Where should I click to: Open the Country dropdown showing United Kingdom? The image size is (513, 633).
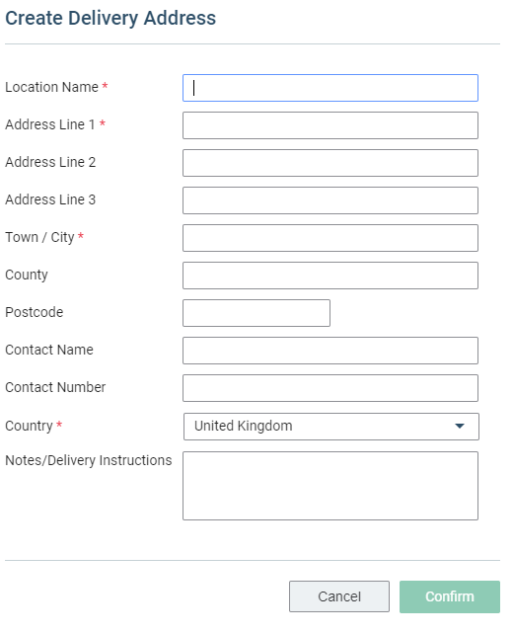click(331, 427)
